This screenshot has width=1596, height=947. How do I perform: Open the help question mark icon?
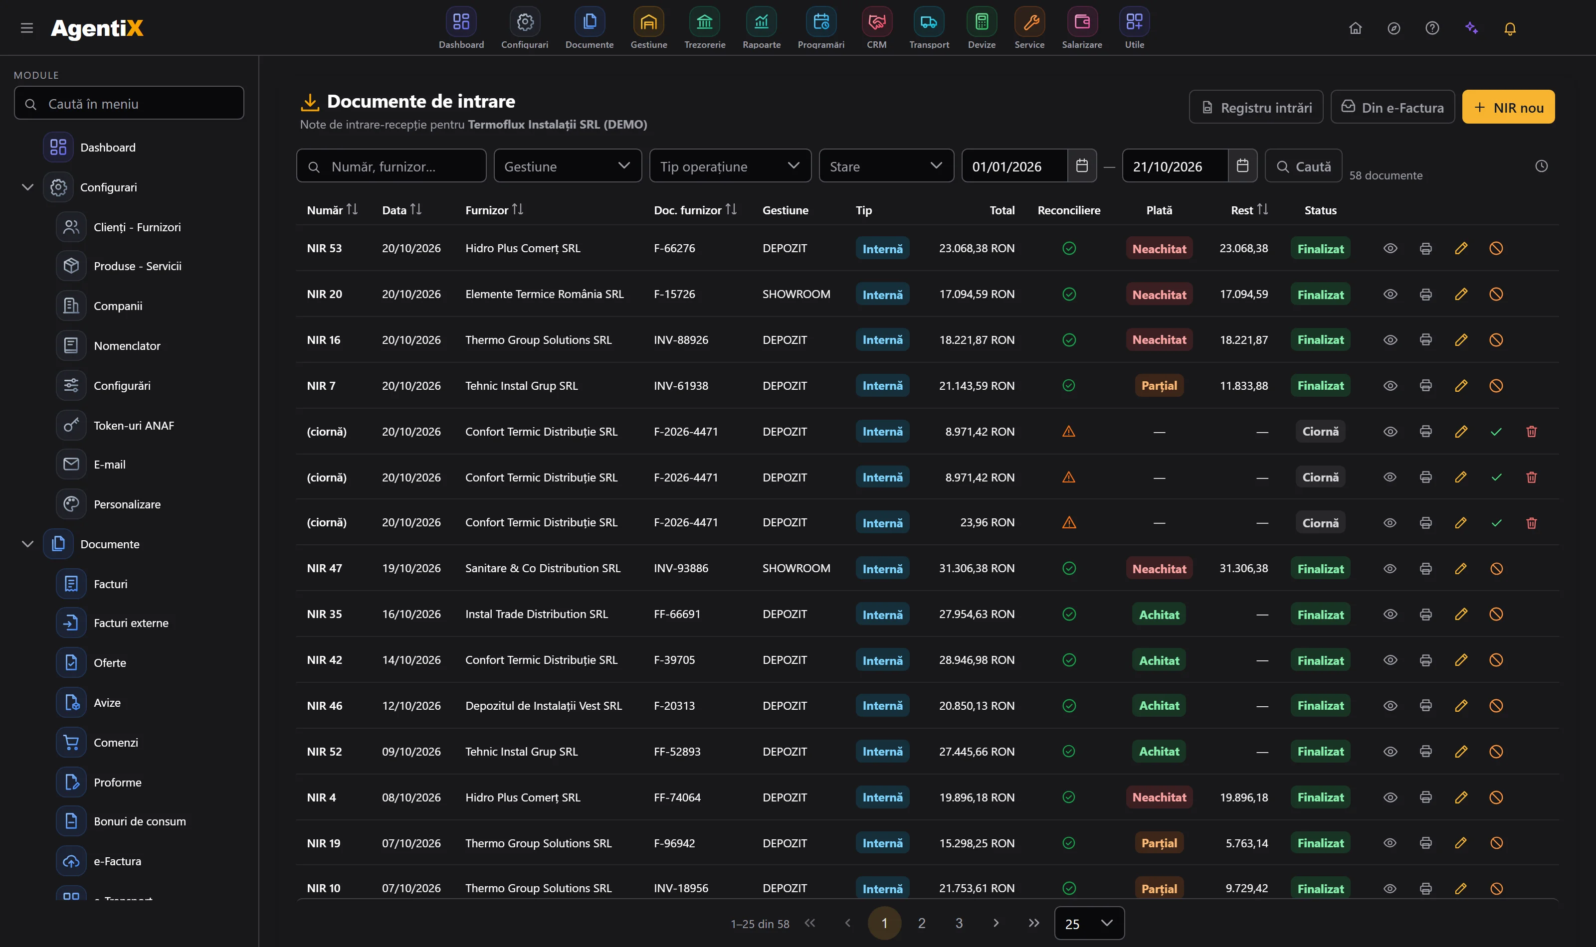1432,28
